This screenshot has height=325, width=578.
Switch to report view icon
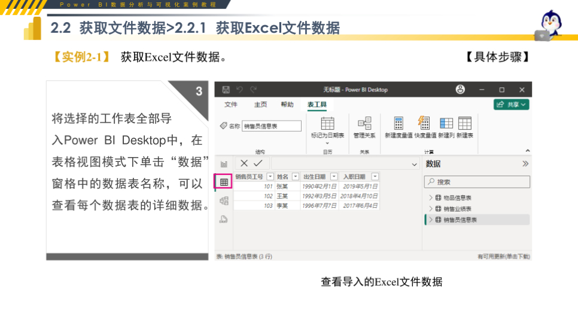(224, 164)
